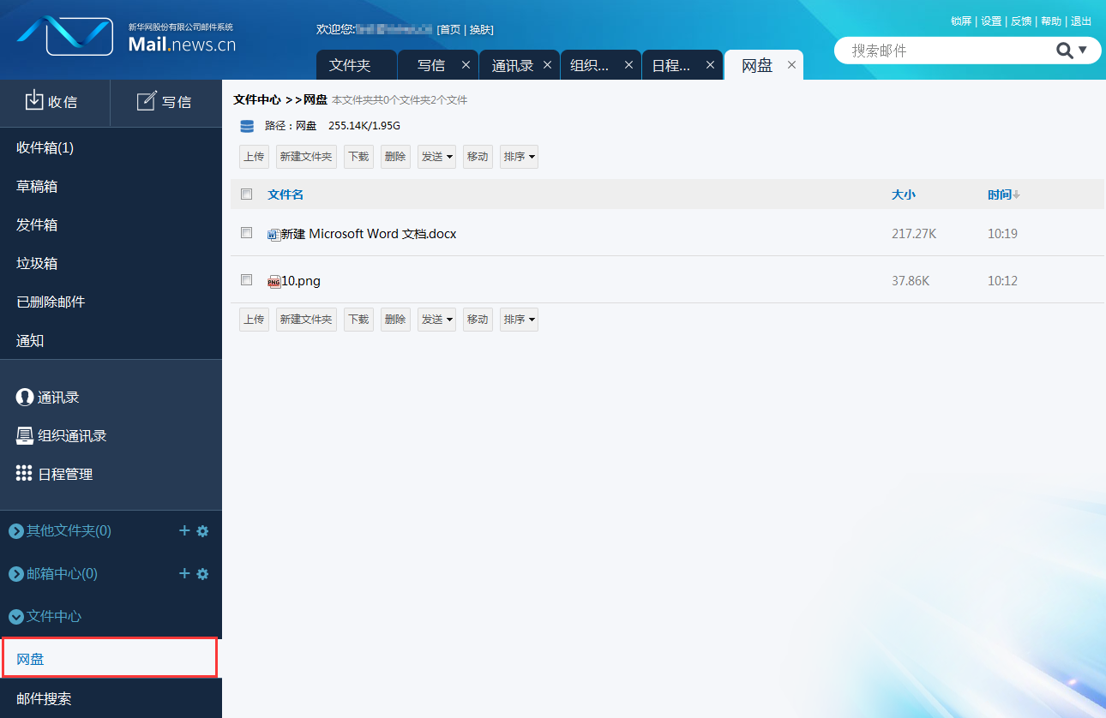The width and height of the screenshot is (1106, 718).
Task: Click the gear icon next to 其他文件夹
Action: click(202, 531)
